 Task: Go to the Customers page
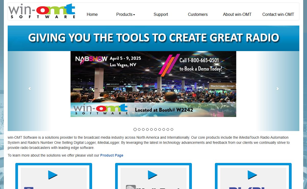click(198, 14)
